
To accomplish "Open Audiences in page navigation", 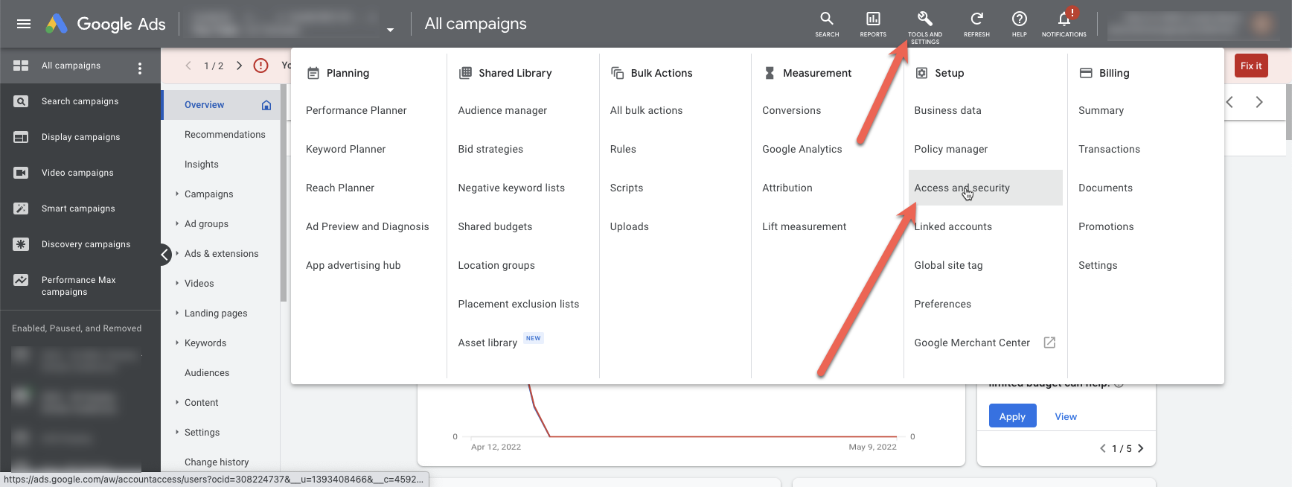I will [207, 373].
